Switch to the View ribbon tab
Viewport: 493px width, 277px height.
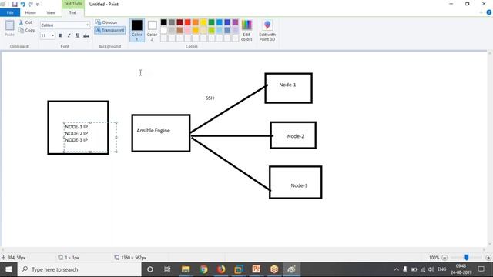pyautogui.click(x=51, y=12)
